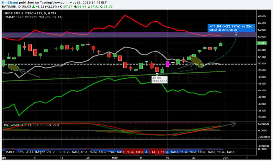
Task: Click the forecast endpoint dot at 60.62
Action: point(236,35)
